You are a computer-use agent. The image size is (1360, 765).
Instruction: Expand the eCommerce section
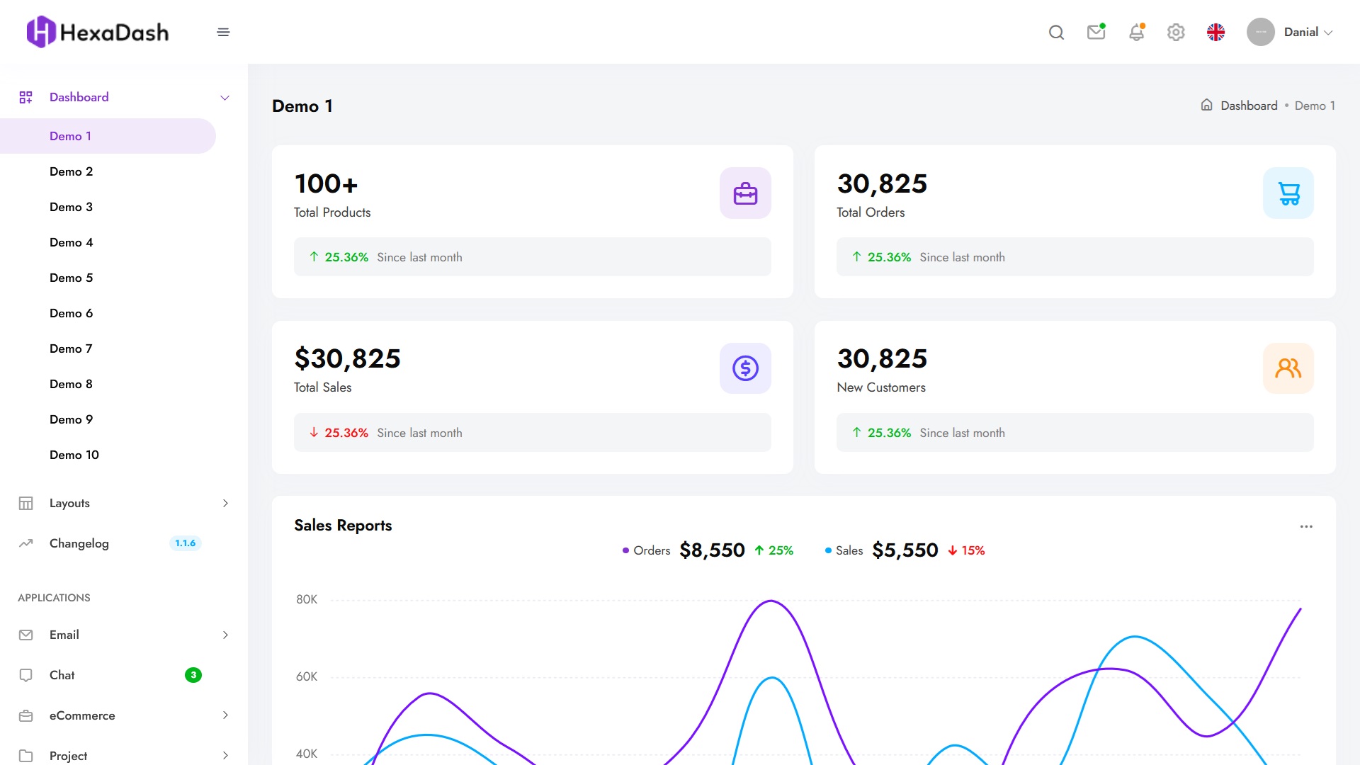(82, 715)
